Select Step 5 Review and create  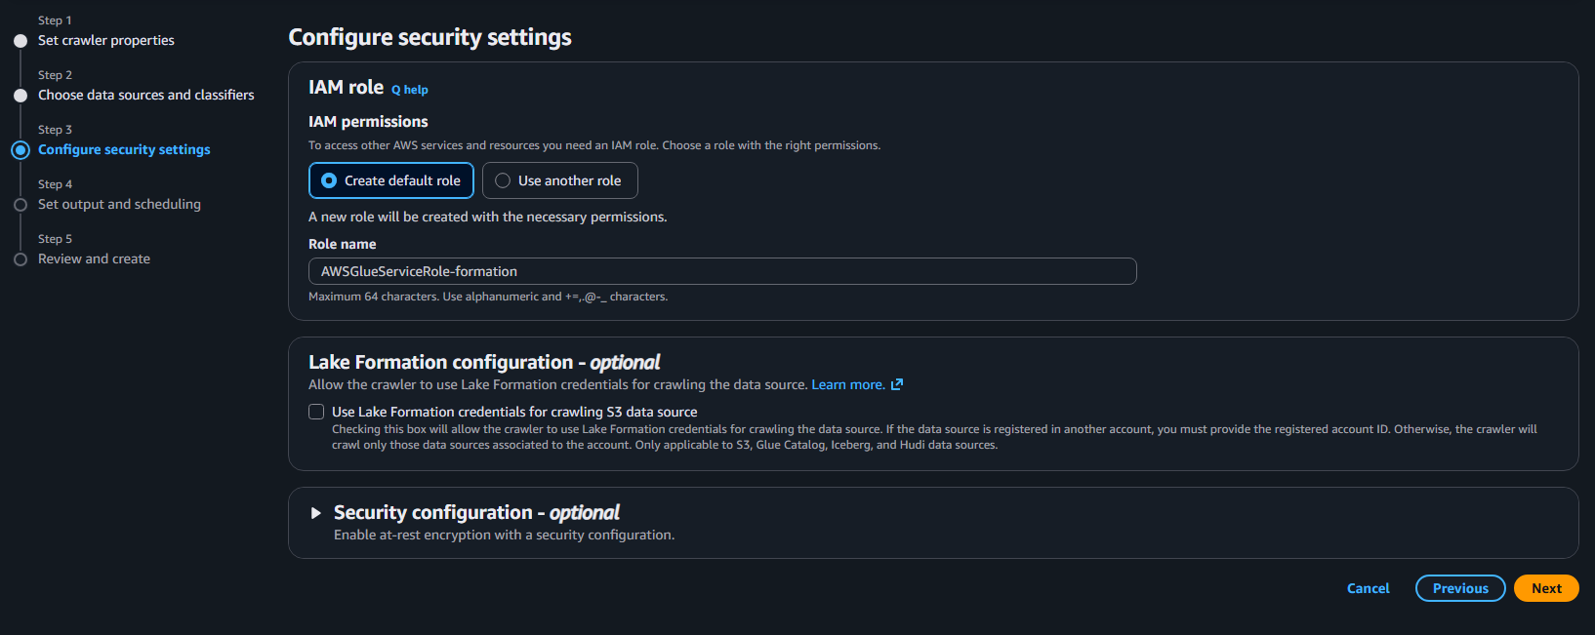tap(94, 258)
